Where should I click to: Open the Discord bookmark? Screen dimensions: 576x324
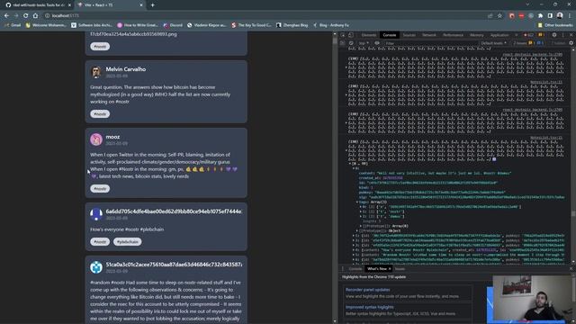click(x=173, y=25)
